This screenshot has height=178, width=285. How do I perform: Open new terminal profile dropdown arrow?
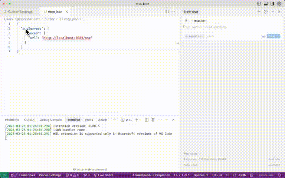coord(140,120)
